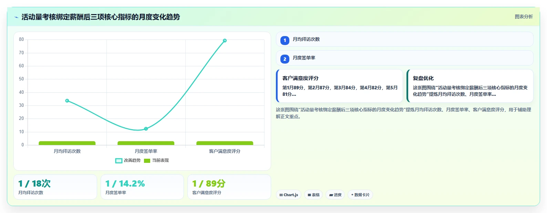Click the 1 / 14.2% stat card
The image size is (547, 213).
[x=142, y=187]
